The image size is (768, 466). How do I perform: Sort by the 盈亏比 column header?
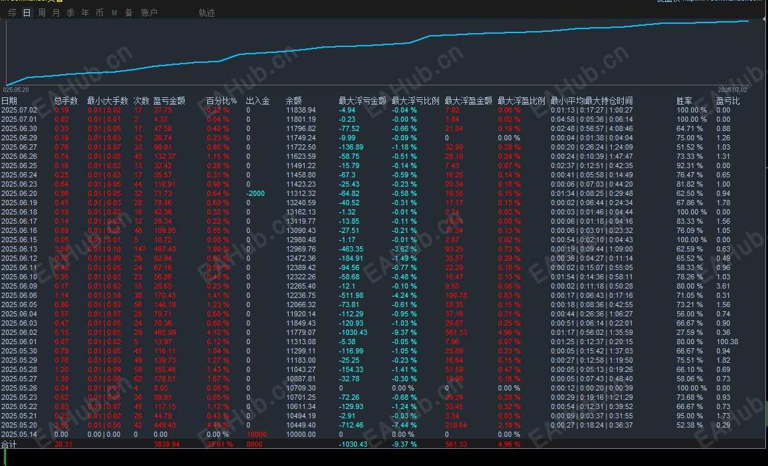[x=728, y=101]
